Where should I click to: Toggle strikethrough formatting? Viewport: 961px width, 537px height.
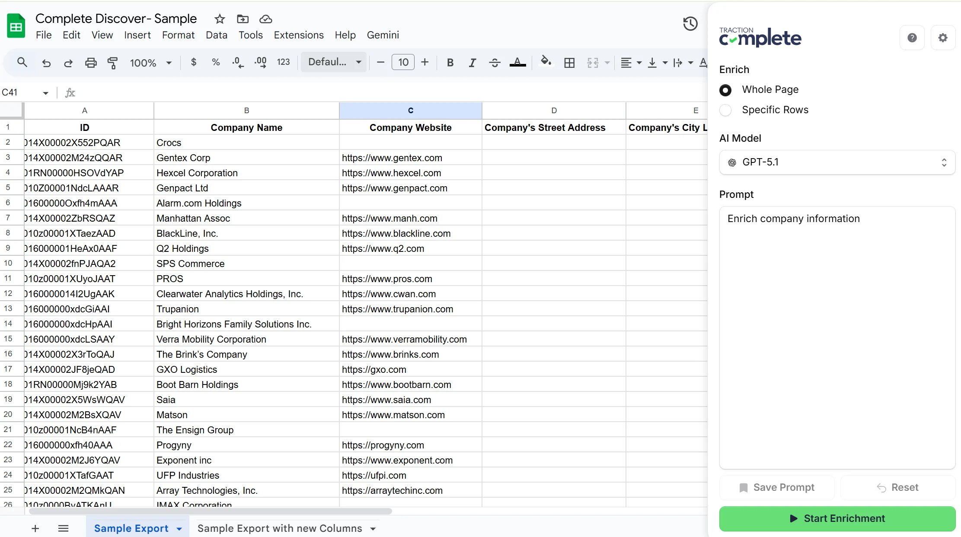(495, 63)
